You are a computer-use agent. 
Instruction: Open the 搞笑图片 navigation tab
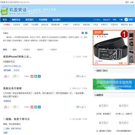click(30, 19)
